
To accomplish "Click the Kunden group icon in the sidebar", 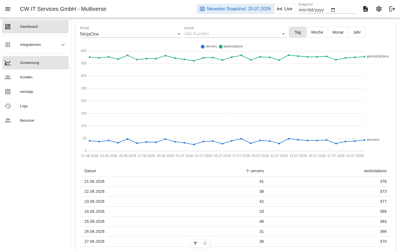I will coord(8,77).
